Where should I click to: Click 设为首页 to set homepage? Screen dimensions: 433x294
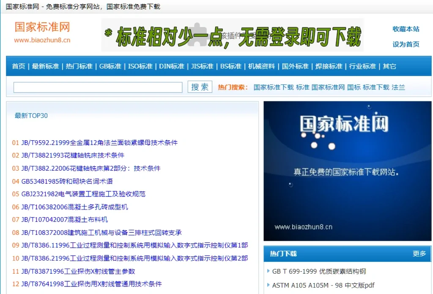(406, 44)
